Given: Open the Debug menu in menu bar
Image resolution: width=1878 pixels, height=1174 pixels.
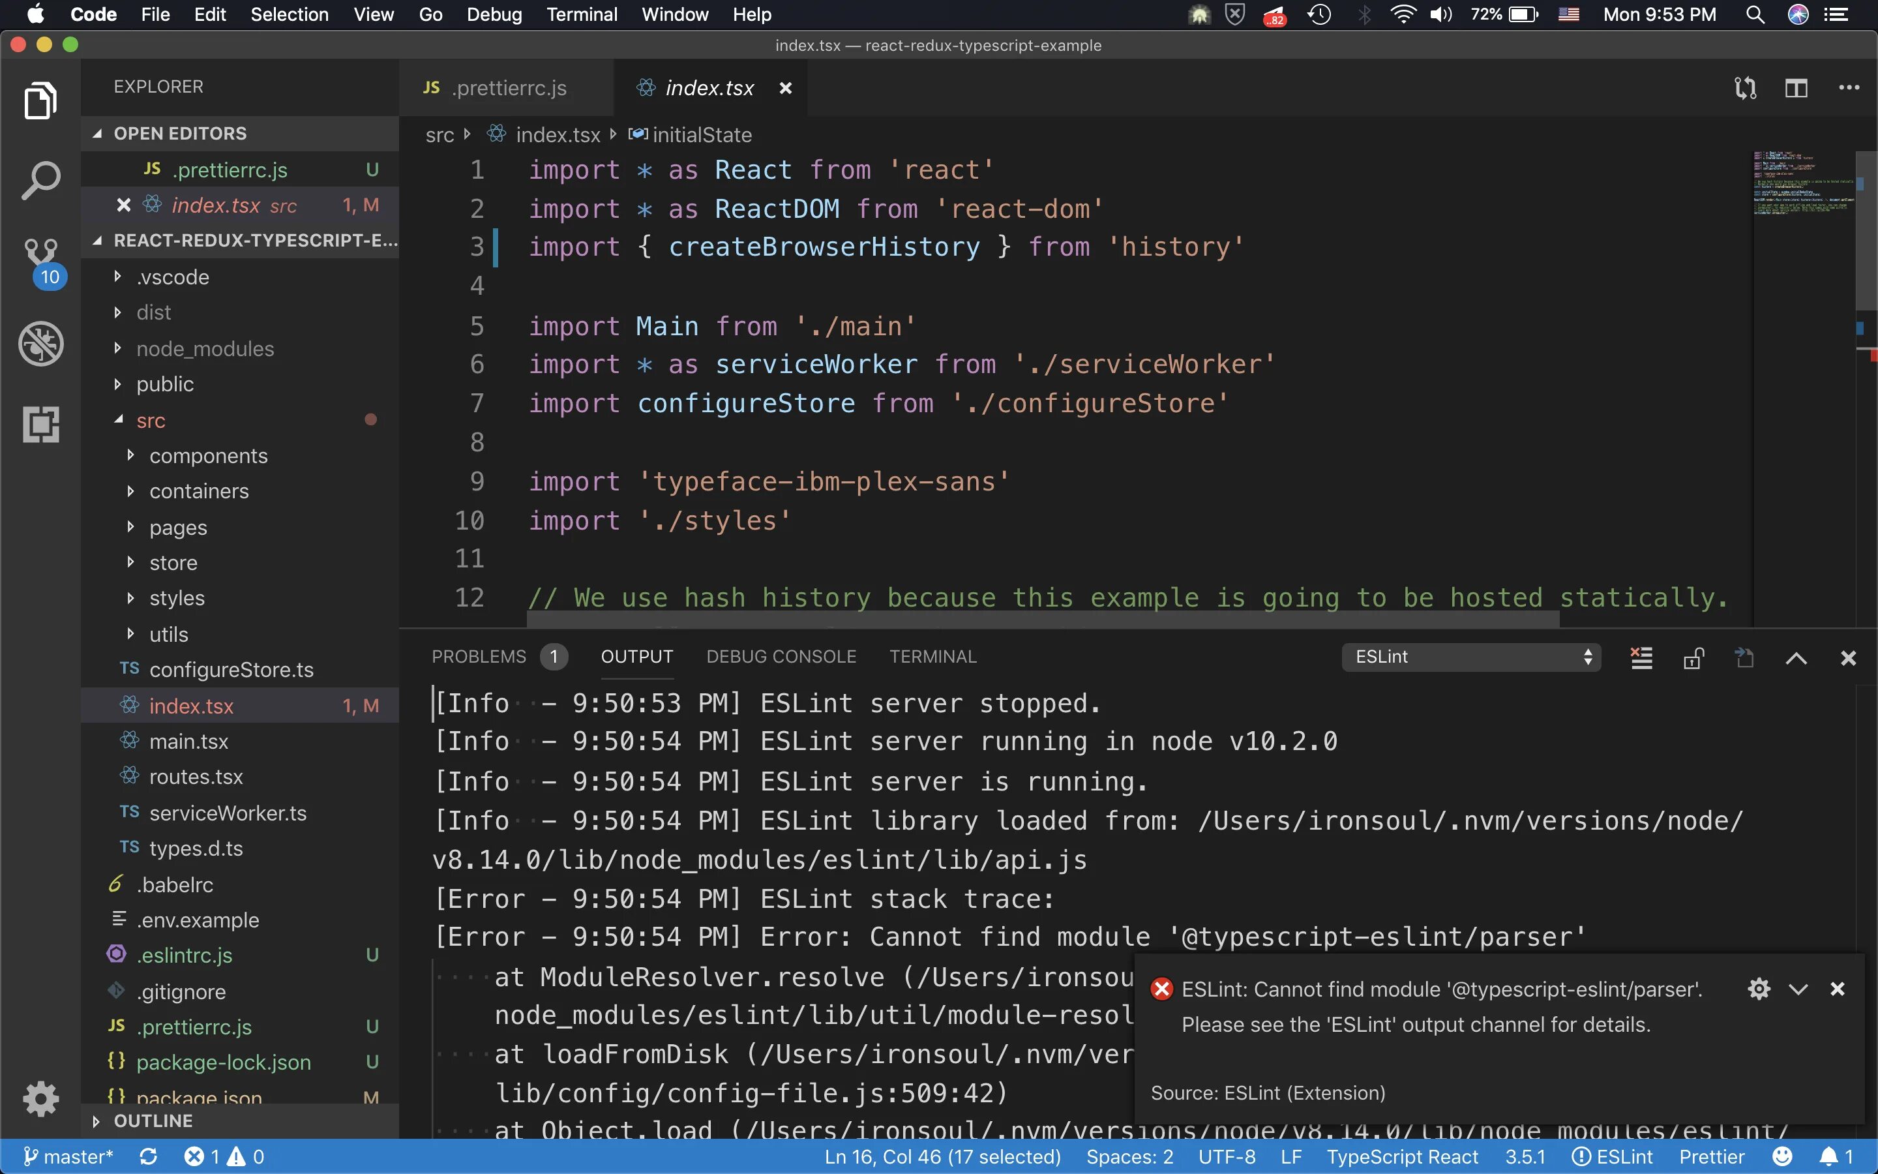Looking at the screenshot, I should [x=494, y=15].
